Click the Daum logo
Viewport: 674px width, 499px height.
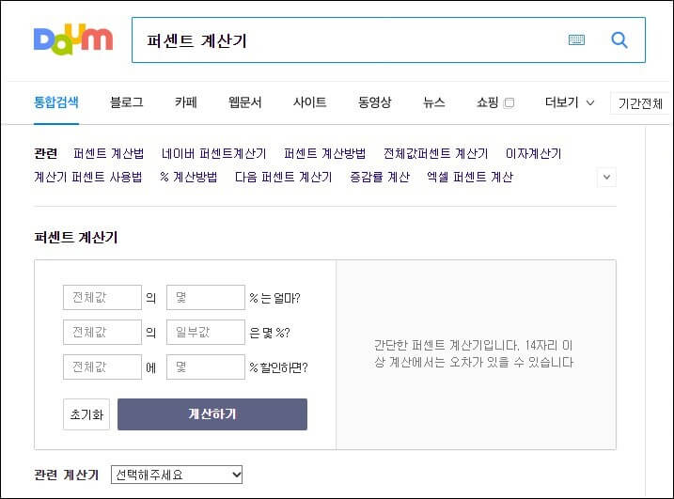click(73, 39)
